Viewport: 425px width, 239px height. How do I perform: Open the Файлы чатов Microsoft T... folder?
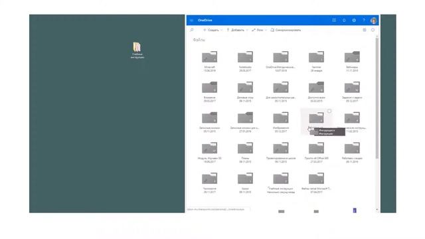pos(316,179)
